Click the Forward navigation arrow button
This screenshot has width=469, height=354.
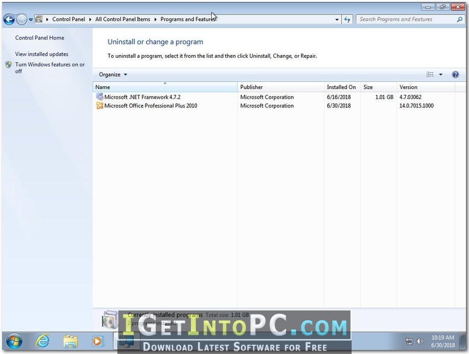[21, 19]
